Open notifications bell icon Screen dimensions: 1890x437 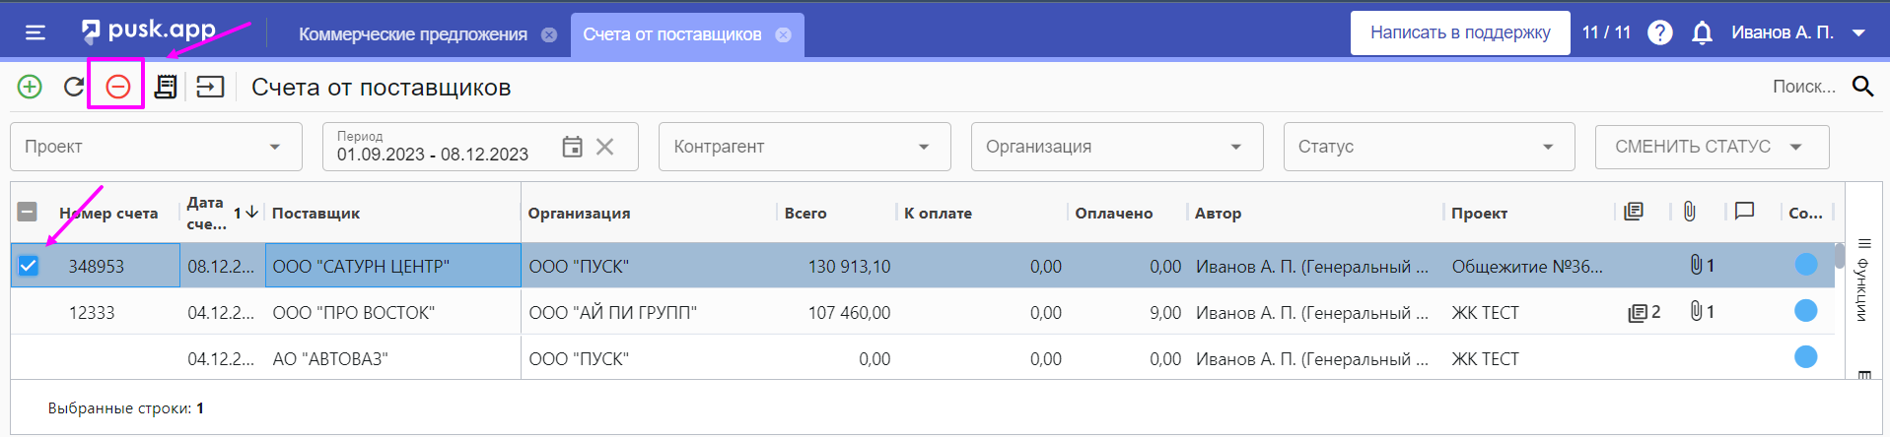click(x=1702, y=33)
